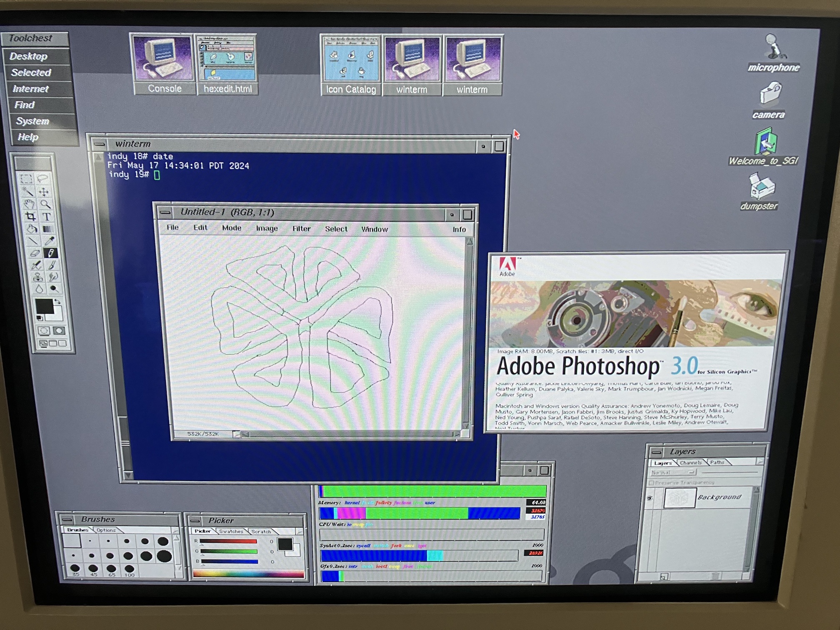Select the Eraser tool
The image size is (840, 630).
(x=34, y=252)
